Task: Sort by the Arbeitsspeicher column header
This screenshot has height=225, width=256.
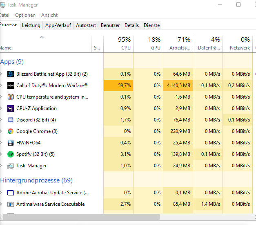Action: pos(178,44)
